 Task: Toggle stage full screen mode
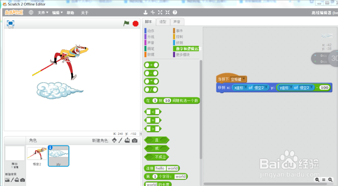[10, 23]
